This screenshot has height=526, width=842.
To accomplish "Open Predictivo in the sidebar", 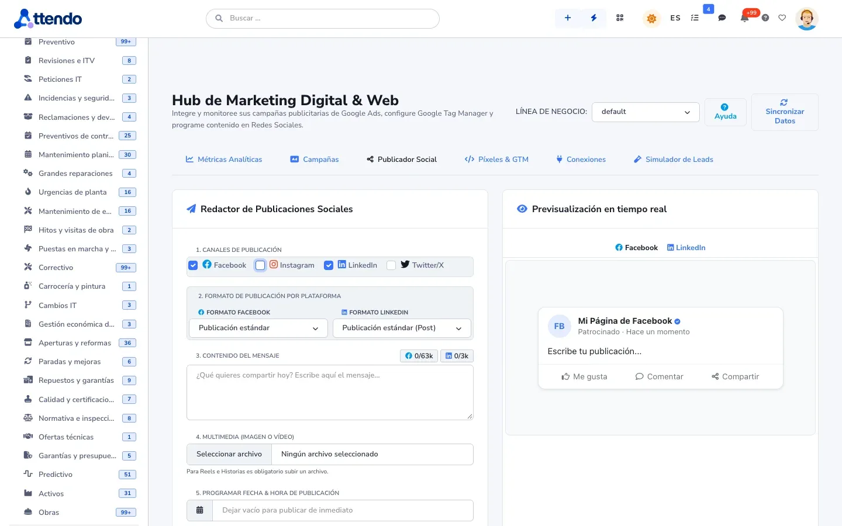I will 79,475.
